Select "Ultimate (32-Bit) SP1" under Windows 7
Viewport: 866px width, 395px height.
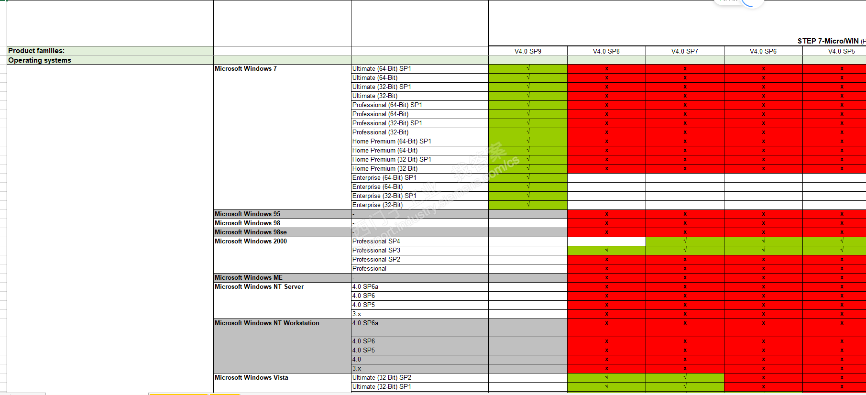(x=420, y=87)
